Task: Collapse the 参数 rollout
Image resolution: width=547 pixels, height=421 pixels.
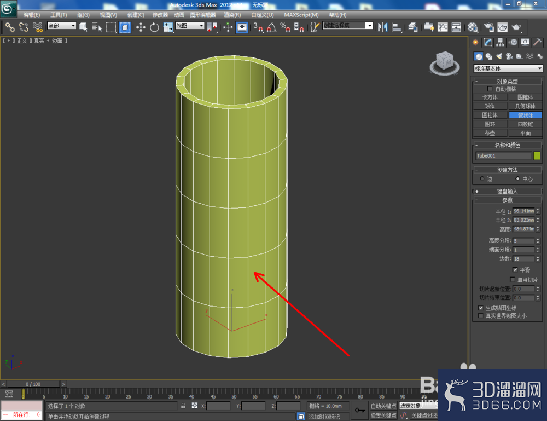Action: tap(507, 200)
